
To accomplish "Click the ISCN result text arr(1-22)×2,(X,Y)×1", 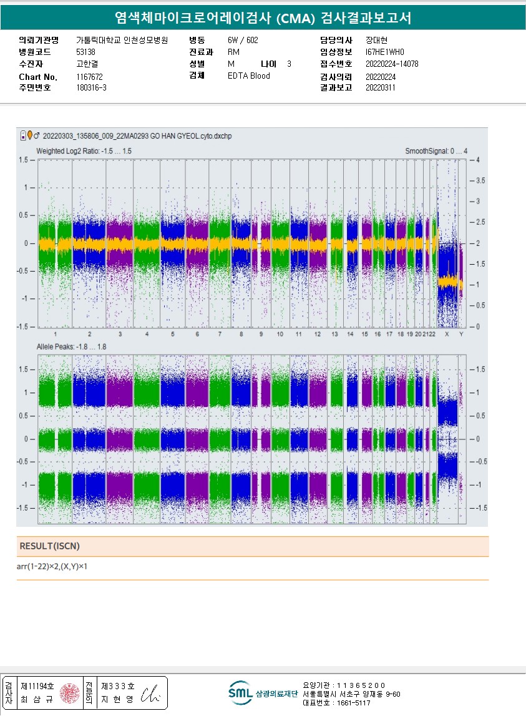I will (x=52, y=567).
